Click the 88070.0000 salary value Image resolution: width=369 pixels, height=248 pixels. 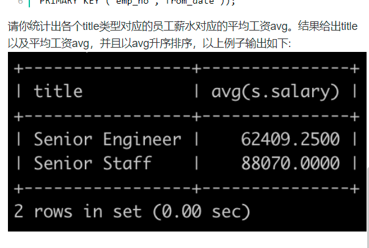tap(290, 163)
